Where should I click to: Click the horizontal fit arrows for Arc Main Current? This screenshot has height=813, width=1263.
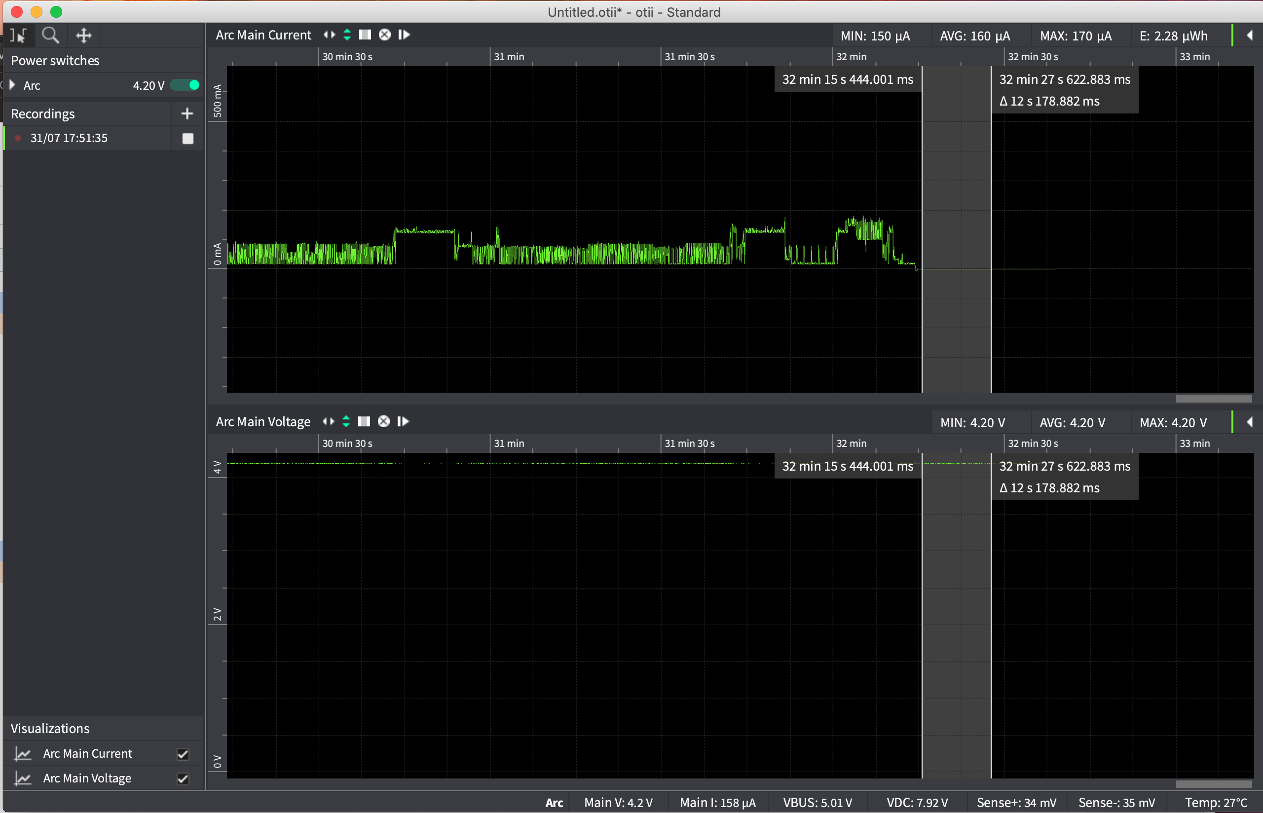330,35
